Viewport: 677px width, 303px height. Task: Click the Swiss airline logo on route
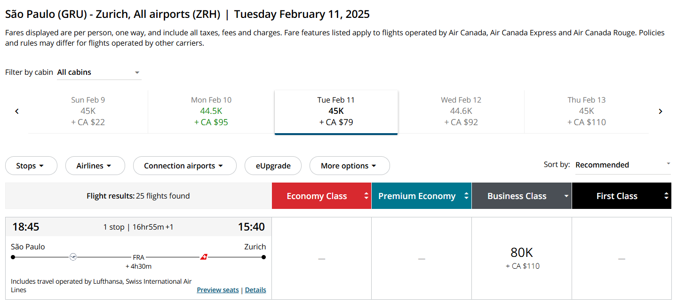click(x=204, y=257)
